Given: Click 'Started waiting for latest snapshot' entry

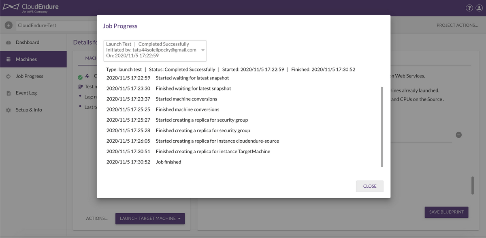Looking at the screenshot, I should pyautogui.click(x=192, y=78).
